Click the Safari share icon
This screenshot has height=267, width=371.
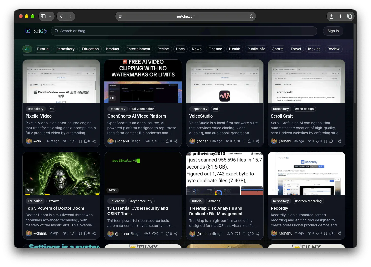pyautogui.click(x=331, y=16)
